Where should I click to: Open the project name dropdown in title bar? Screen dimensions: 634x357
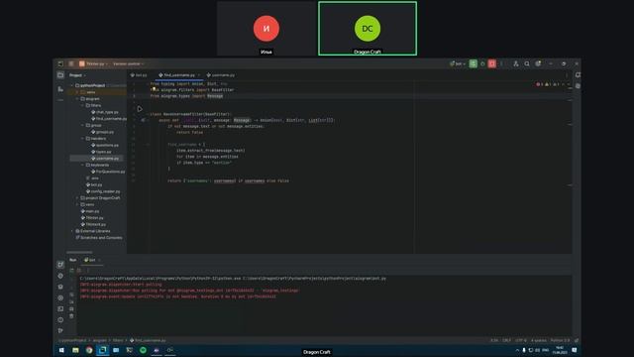coord(93,63)
